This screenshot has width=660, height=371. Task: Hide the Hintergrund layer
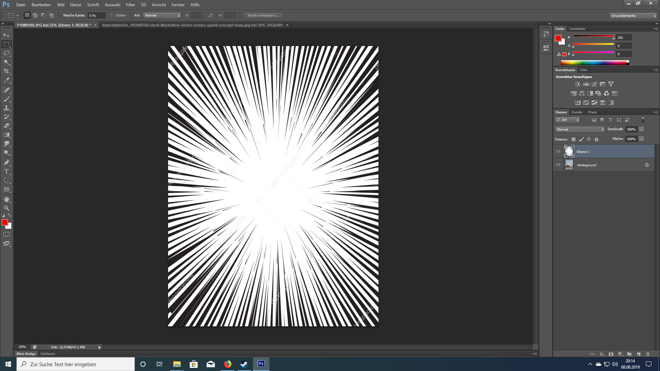tap(558, 165)
